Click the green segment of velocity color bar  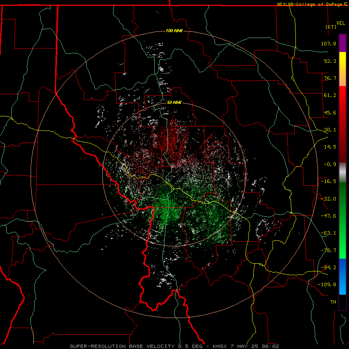(x=342, y=220)
